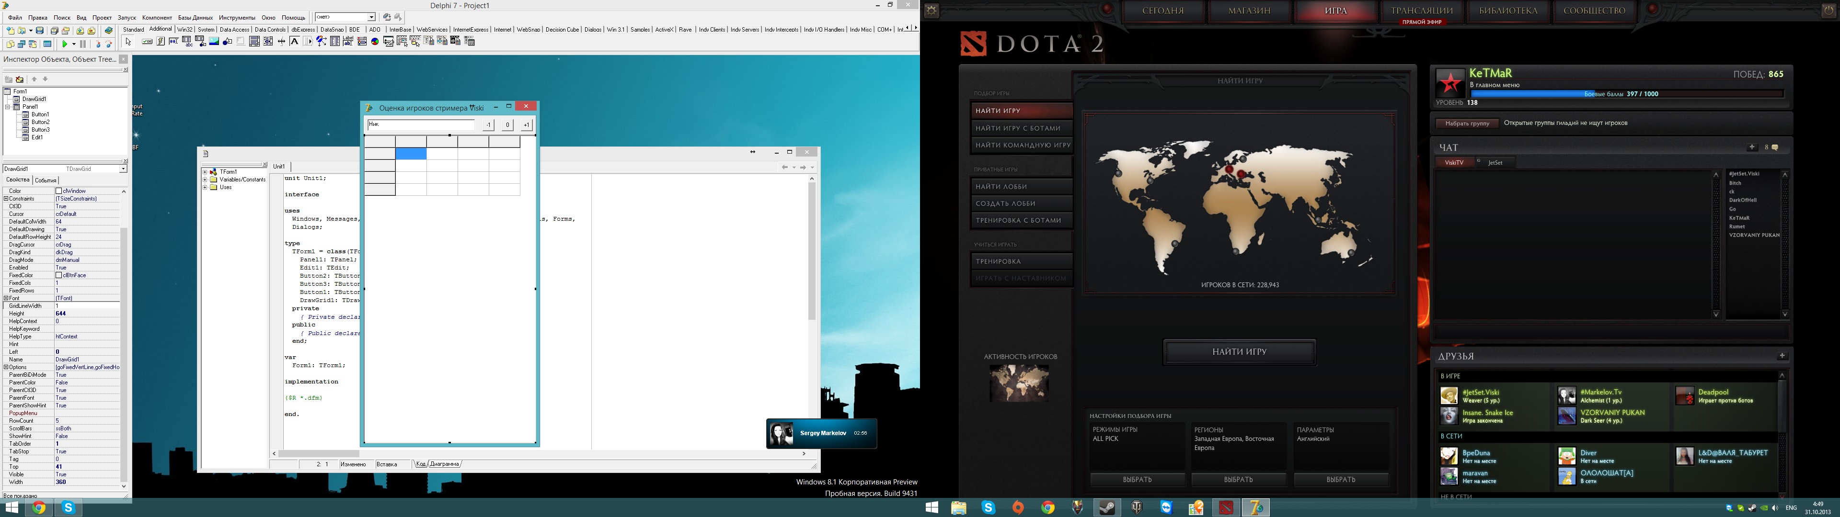Click the clWindow color swatch of the Color property
Image resolution: width=1840 pixels, height=517 pixels.
58,191
